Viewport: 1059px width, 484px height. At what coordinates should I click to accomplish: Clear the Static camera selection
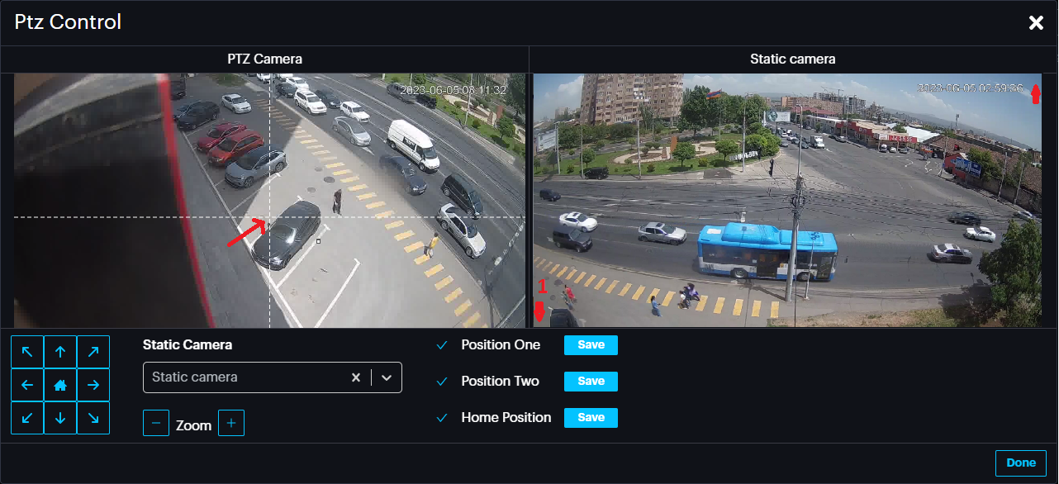(356, 377)
